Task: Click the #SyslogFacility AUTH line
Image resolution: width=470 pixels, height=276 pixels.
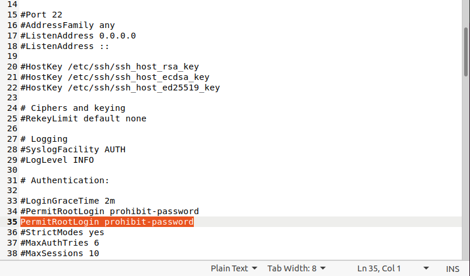Action: (73, 149)
